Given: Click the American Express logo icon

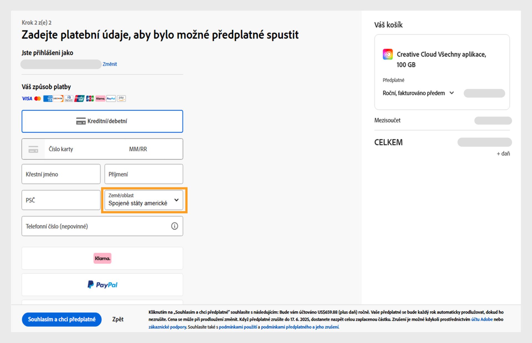Looking at the screenshot, I should click(x=48, y=98).
